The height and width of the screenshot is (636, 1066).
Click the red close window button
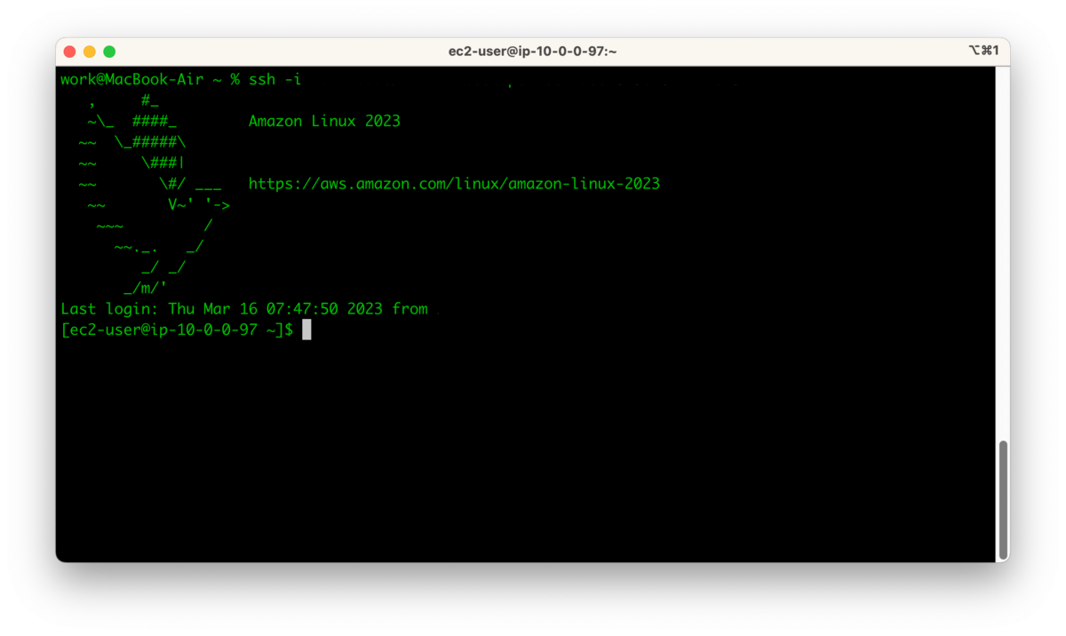click(x=70, y=52)
